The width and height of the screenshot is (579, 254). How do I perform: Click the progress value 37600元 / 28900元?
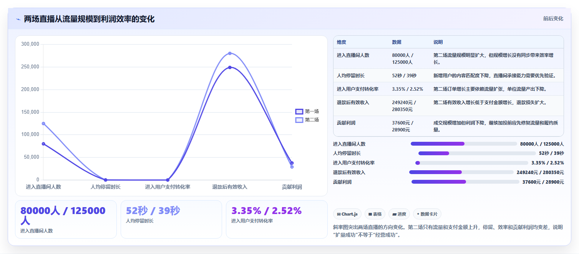click(543, 182)
